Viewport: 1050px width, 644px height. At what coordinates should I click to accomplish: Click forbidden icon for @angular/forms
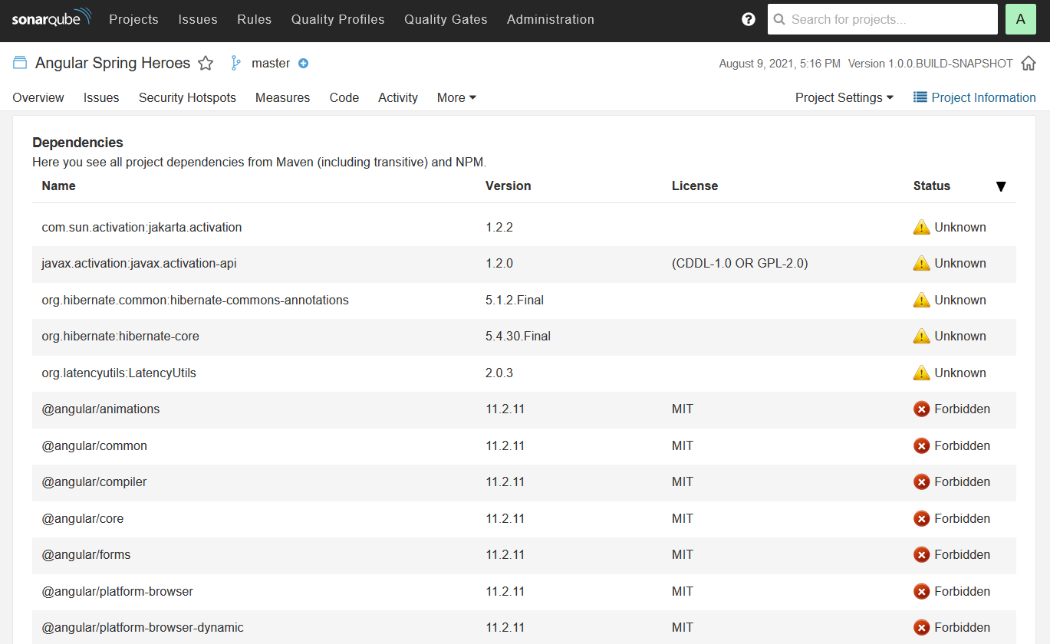pos(921,554)
